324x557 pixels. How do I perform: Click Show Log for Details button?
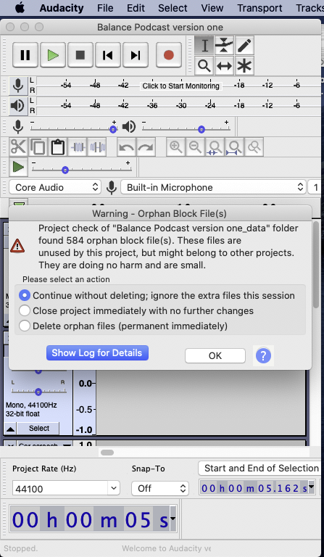(97, 352)
